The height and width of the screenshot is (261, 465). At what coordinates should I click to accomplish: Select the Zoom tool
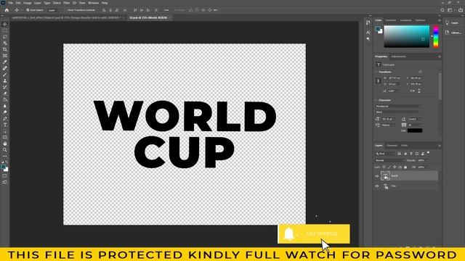[5, 150]
